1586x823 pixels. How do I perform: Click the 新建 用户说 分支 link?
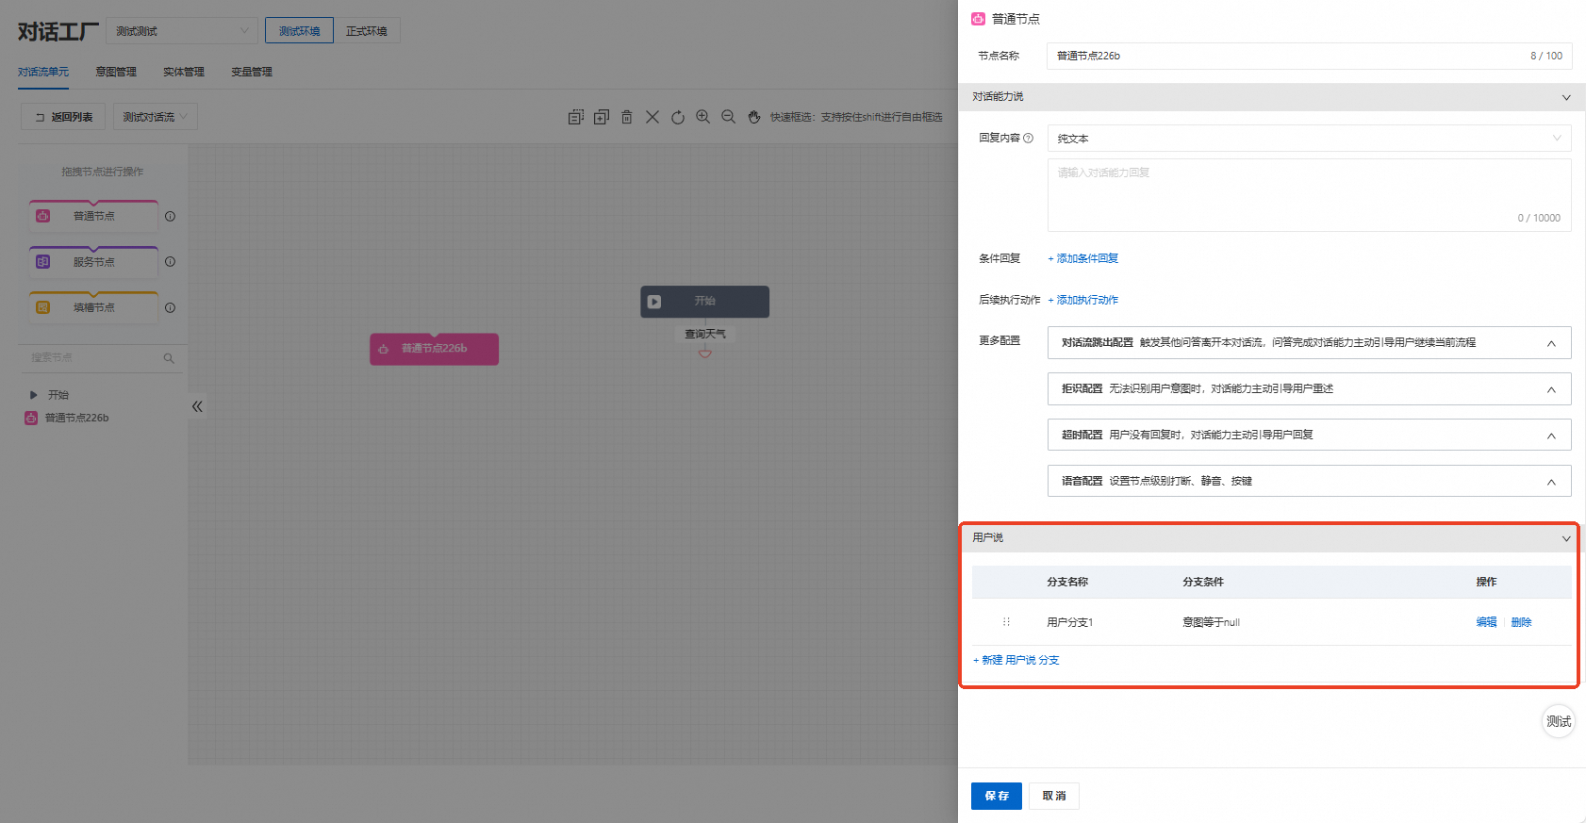(x=1016, y=660)
